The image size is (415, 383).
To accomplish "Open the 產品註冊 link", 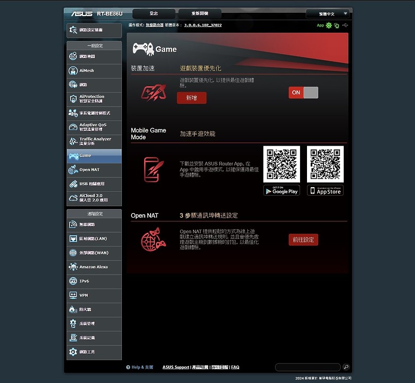I will click(200, 367).
